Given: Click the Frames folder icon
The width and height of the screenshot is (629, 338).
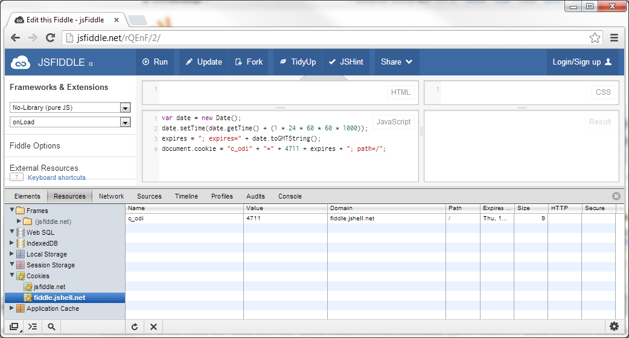Looking at the screenshot, I should (21, 211).
